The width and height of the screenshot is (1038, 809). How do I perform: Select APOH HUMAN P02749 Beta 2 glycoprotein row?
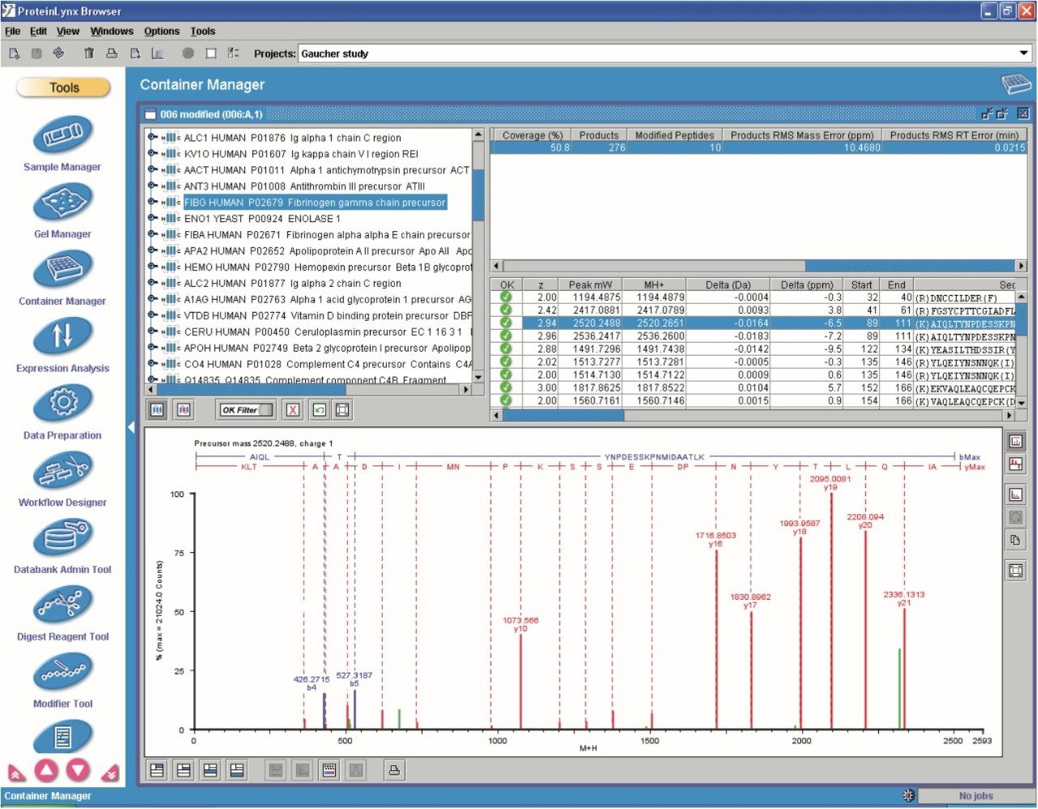pyautogui.click(x=327, y=348)
